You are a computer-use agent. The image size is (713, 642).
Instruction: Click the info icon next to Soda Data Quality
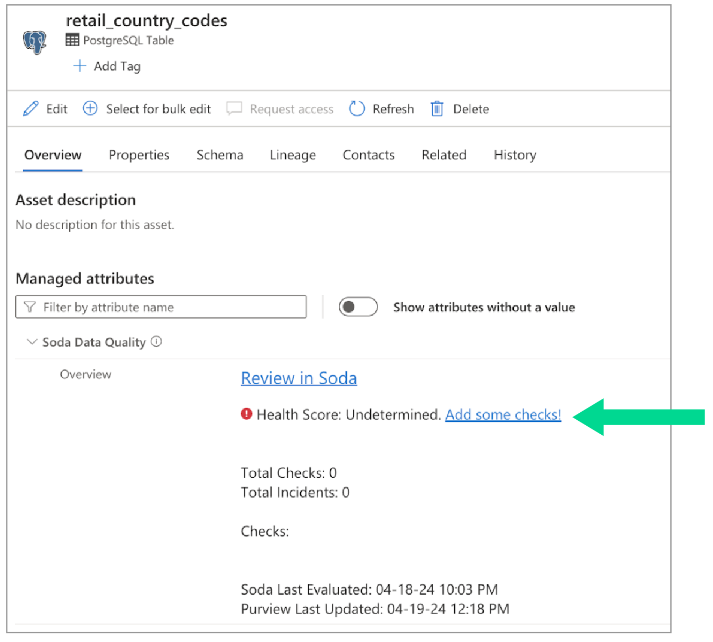pos(156,342)
